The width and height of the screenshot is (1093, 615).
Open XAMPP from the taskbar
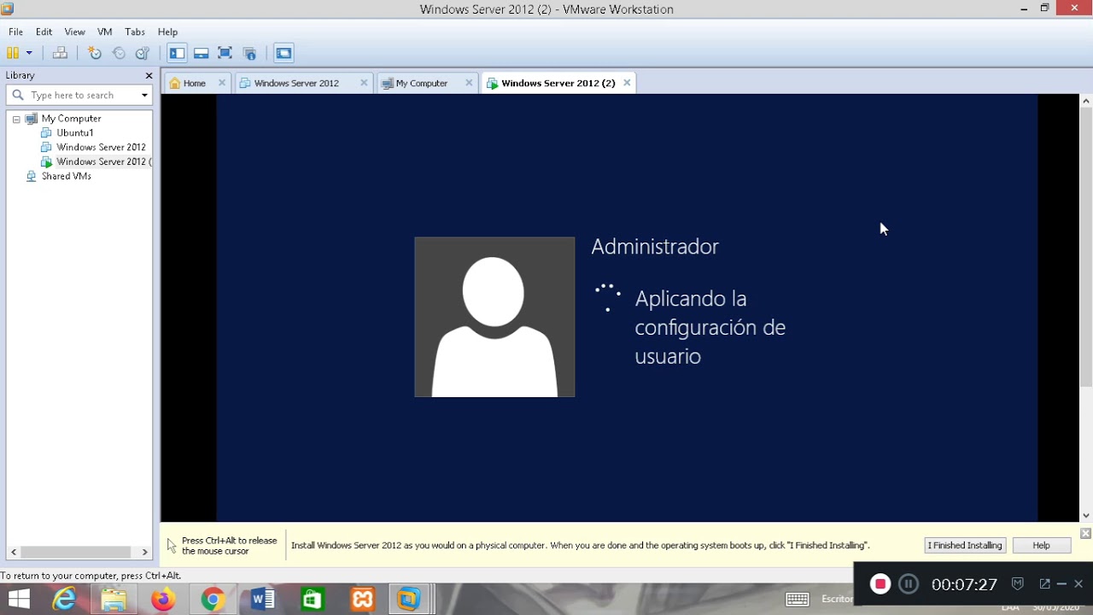coord(362,600)
